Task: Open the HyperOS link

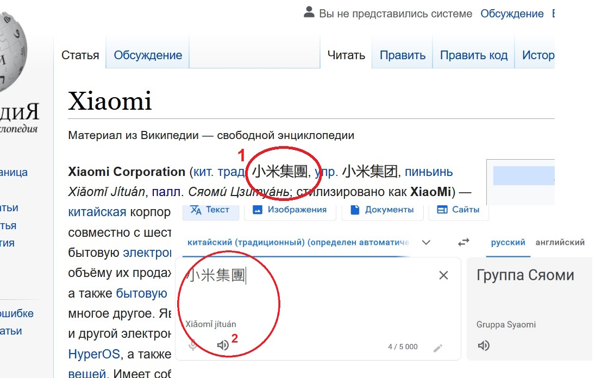Action: (x=94, y=354)
